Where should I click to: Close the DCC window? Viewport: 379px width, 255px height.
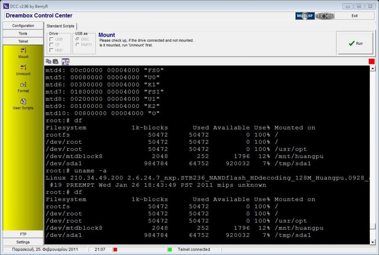370,6
